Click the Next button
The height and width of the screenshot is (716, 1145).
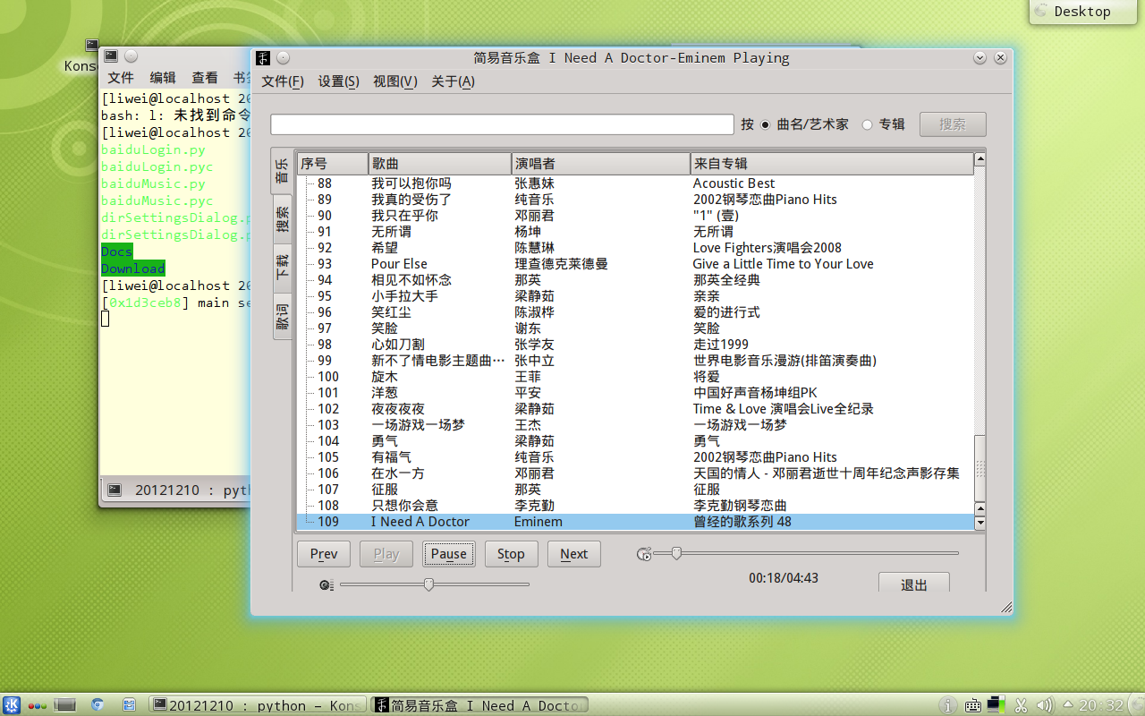click(574, 554)
